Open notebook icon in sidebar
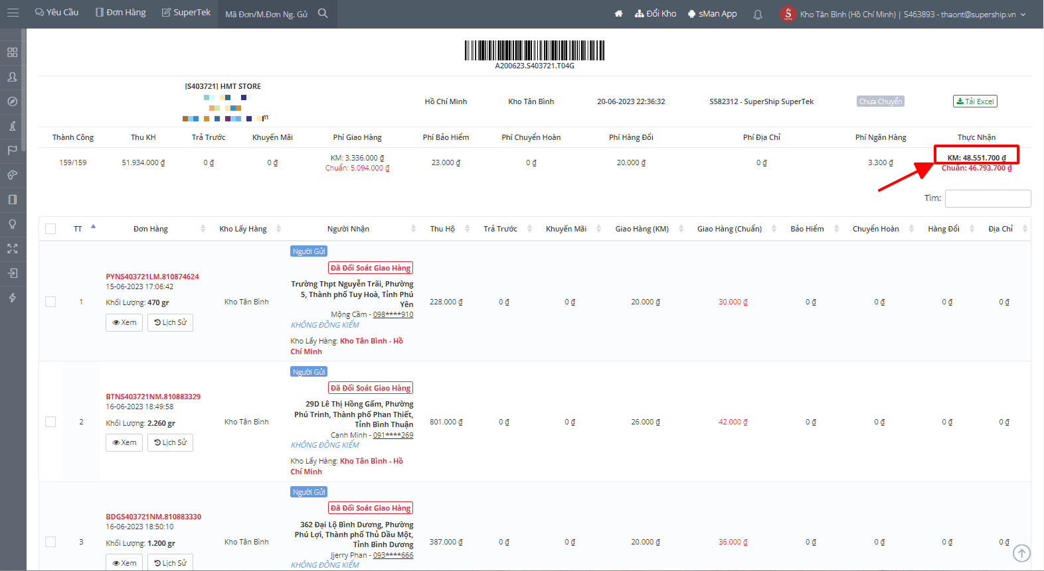This screenshot has width=1044, height=571. 12,200
